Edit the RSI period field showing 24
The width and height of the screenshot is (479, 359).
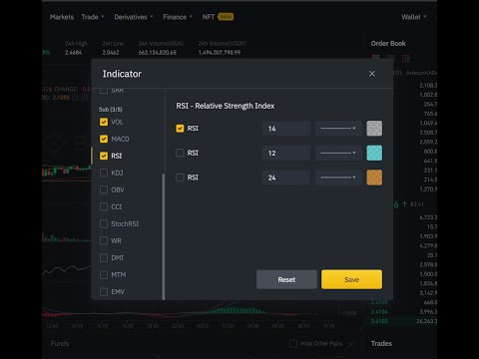click(286, 178)
